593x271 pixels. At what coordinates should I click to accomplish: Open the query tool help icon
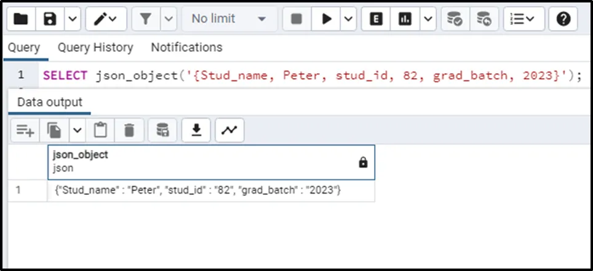tap(563, 19)
